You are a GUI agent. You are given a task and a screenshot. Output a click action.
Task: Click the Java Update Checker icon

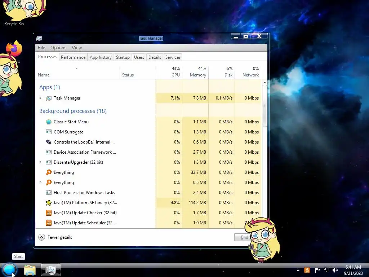coord(49,213)
